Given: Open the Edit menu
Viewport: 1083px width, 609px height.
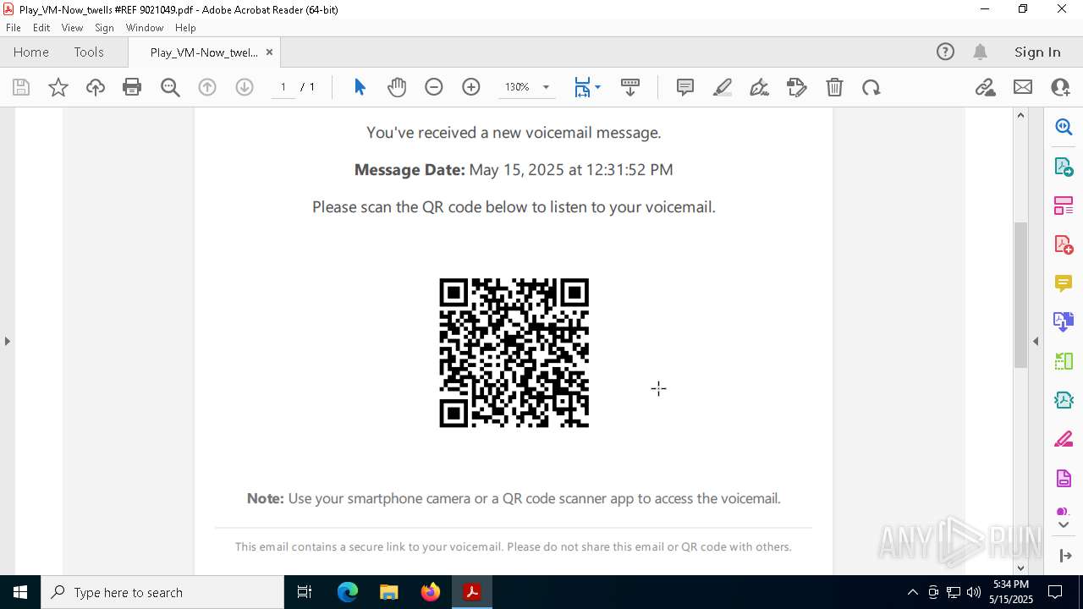Looking at the screenshot, I should 41,27.
